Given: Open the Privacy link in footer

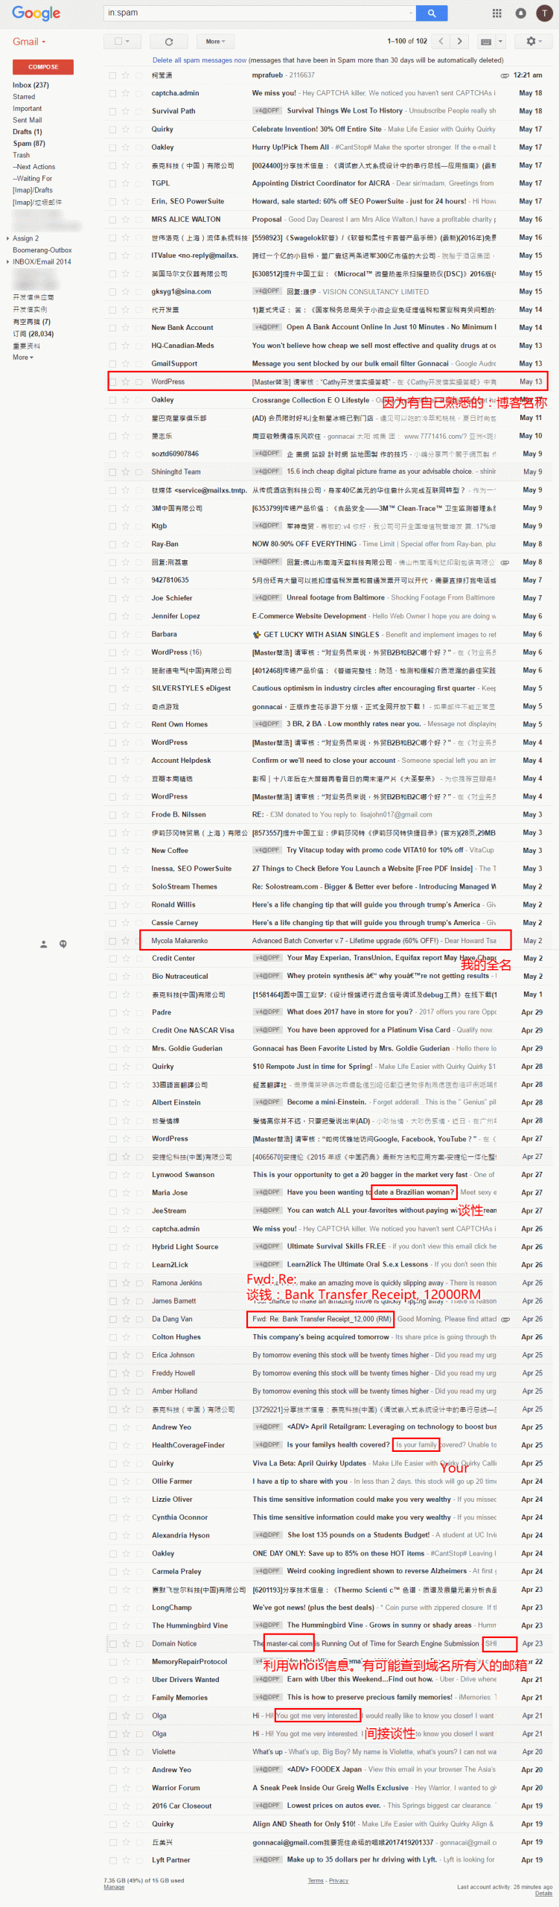Looking at the screenshot, I should click(339, 1881).
